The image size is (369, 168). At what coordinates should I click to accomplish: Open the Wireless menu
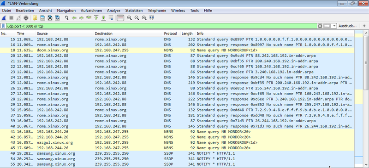[x=178, y=11]
